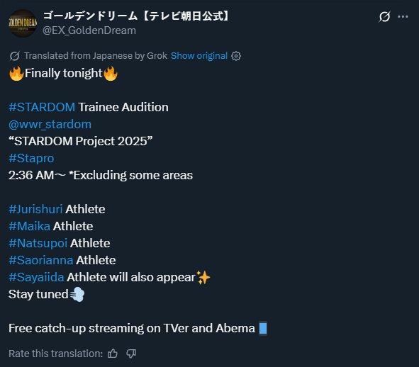Open the three-dot more options menu
The image size is (419, 367).
[403, 17]
